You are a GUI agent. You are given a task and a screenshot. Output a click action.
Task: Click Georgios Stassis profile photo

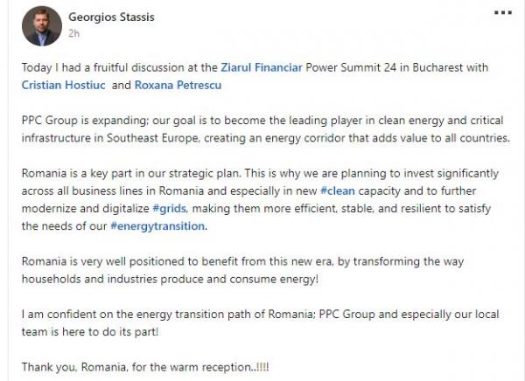(42, 26)
